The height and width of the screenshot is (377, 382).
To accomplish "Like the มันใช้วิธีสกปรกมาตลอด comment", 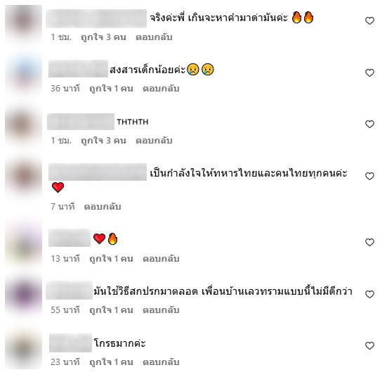I will (x=369, y=294).
